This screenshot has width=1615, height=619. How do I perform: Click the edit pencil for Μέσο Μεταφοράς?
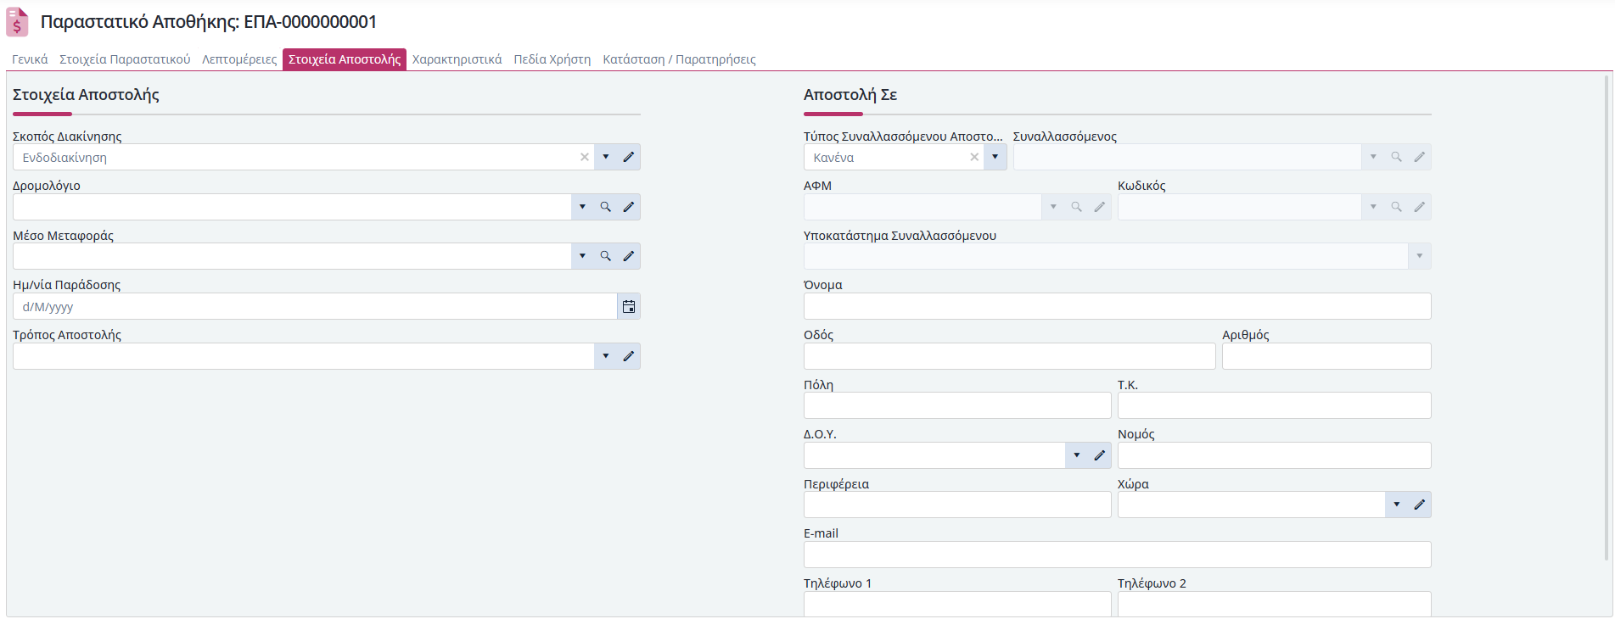(629, 256)
